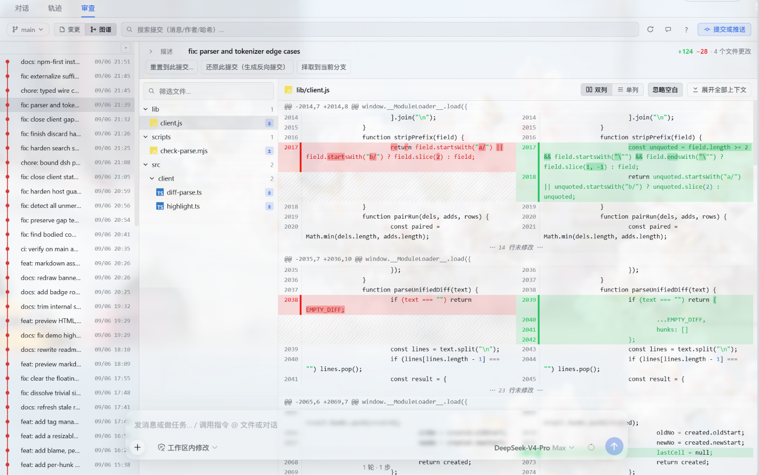This screenshot has height=475, width=759.
Task: Switch diff to side-by-side 双列 view
Action: (x=597, y=90)
